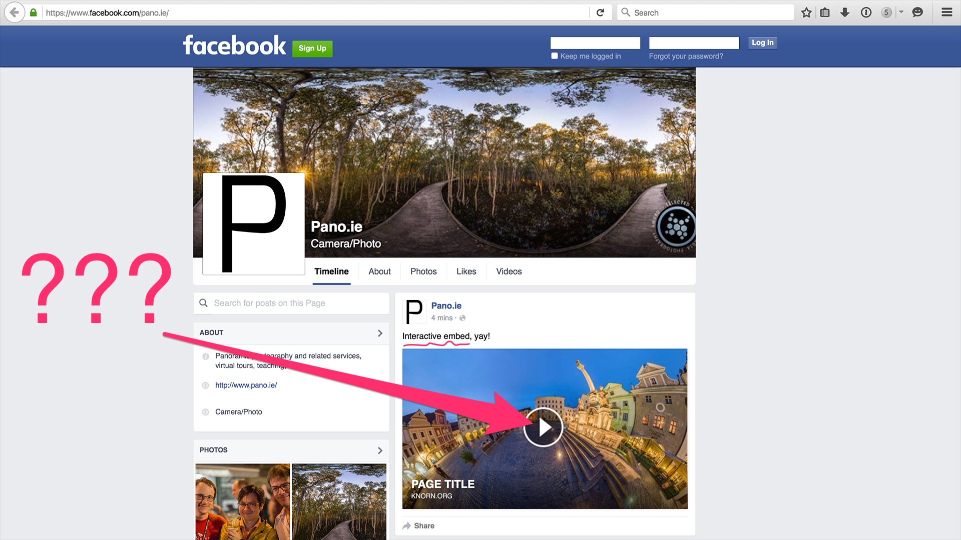Open the Firefox hamburger menu

coord(946,12)
